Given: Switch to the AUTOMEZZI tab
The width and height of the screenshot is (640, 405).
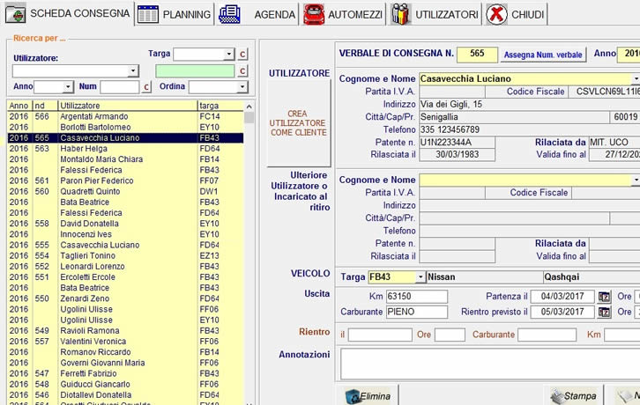Looking at the screenshot, I should coord(343,14).
